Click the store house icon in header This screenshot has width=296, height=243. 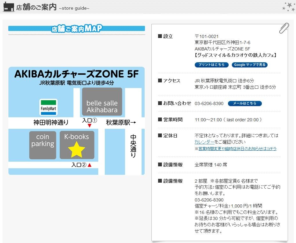9,7
